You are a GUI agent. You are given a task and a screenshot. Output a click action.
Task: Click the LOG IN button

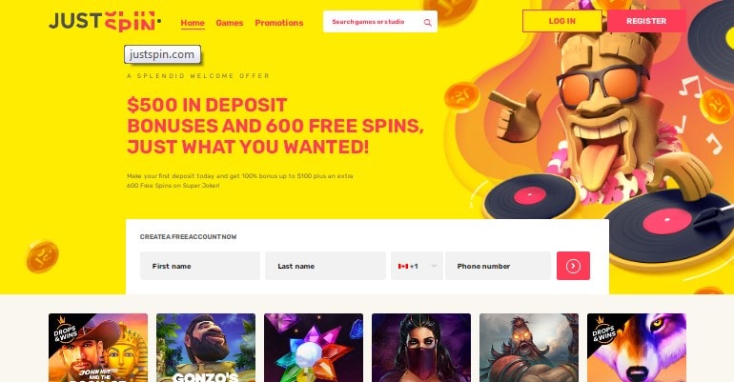[x=561, y=21]
